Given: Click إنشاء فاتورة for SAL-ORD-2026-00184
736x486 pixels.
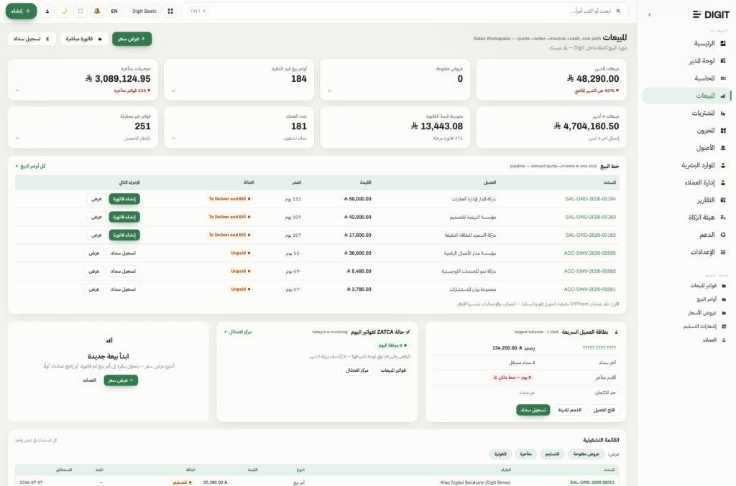Looking at the screenshot, I should [x=124, y=199].
